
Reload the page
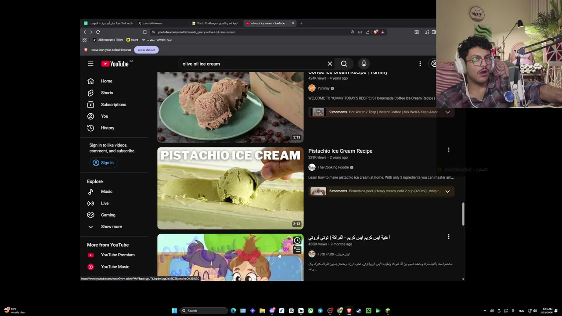pyautogui.click(x=98, y=32)
